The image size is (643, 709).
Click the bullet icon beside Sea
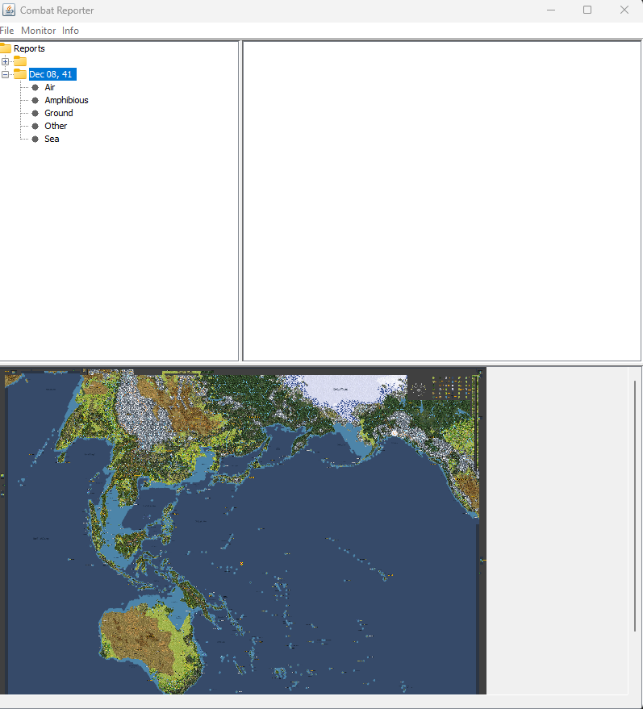pyautogui.click(x=35, y=139)
